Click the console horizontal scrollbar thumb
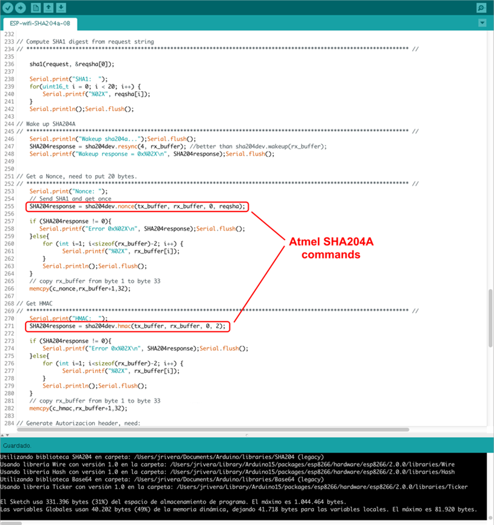This screenshot has width=494, height=525. click(x=11, y=523)
